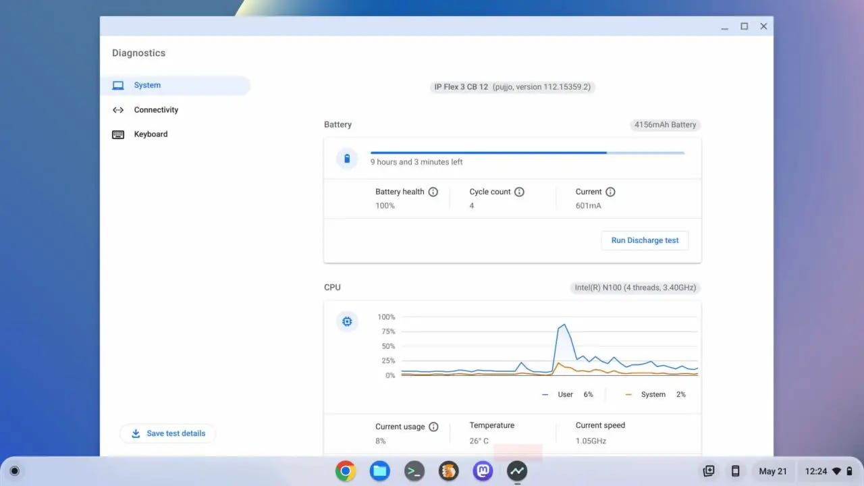Open the launcher button
This screenshot has height=486, width=864.
click(x=15, y=471)
